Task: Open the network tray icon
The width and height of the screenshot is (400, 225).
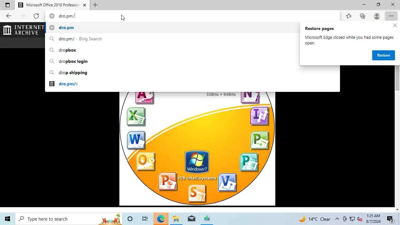Action: 352,219
